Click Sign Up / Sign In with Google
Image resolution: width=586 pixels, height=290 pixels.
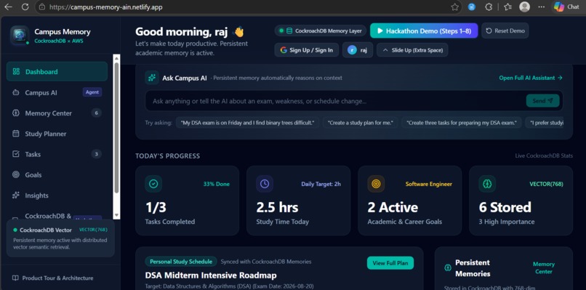(307, 50)
